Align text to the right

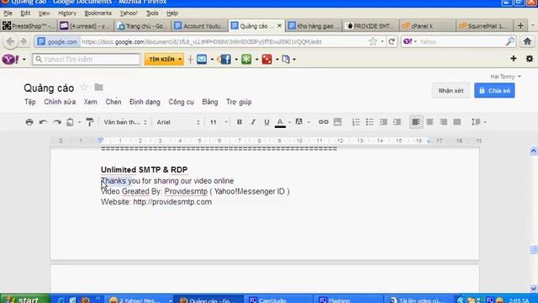[443, 122]
